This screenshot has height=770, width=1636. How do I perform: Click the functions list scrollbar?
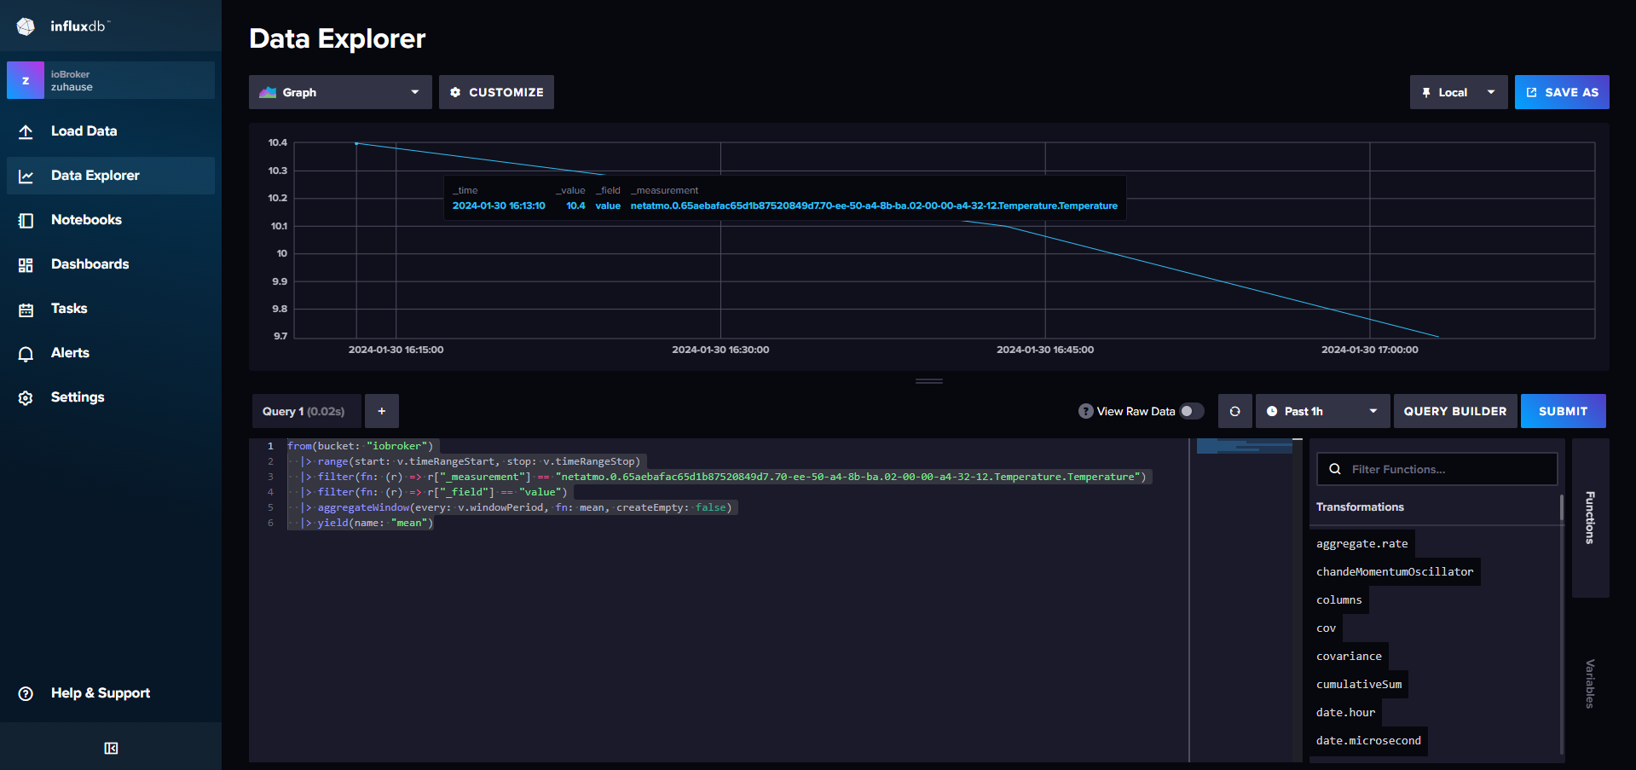(1562, 508)
